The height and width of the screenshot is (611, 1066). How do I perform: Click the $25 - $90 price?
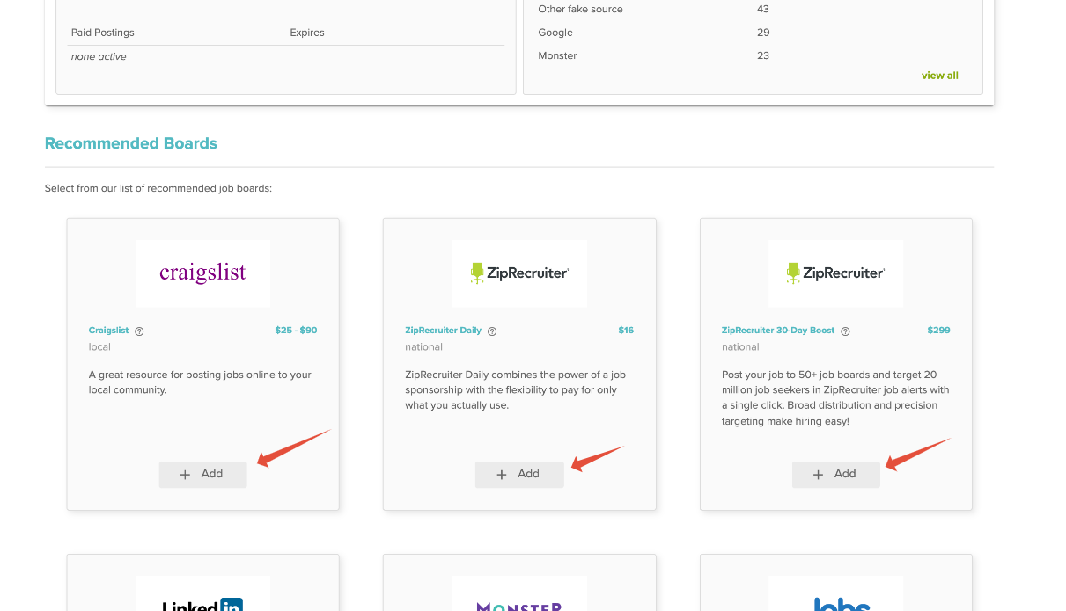tap(296, 331)
